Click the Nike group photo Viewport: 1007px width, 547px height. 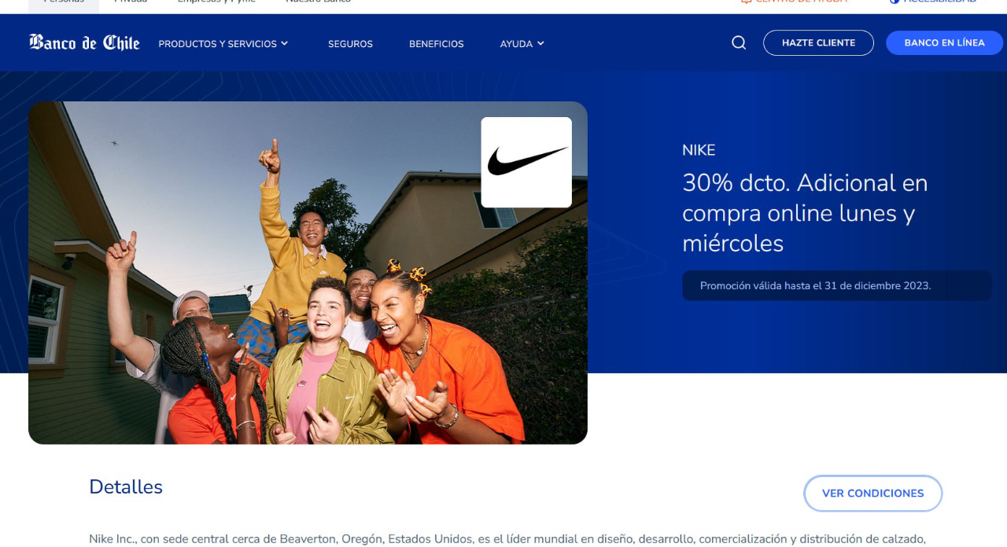pyautogui.click(x=308, y=273)
